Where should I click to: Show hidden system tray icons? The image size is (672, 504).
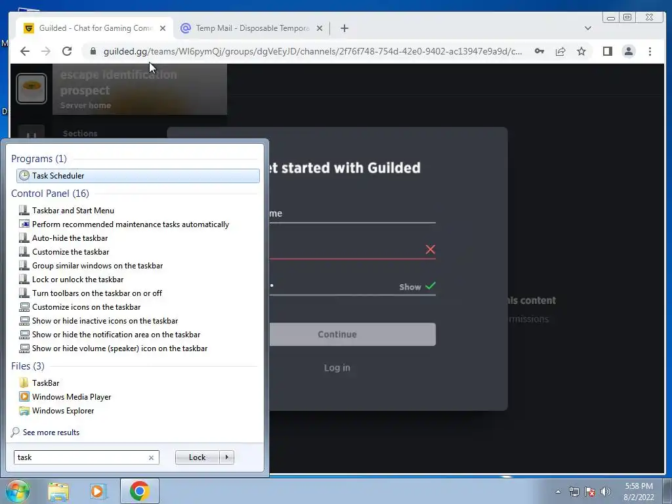558,492
